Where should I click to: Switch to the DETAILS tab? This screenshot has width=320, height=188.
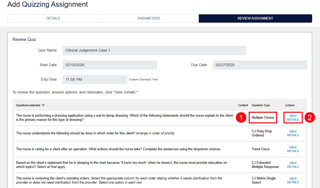click(x=53, y=18)
